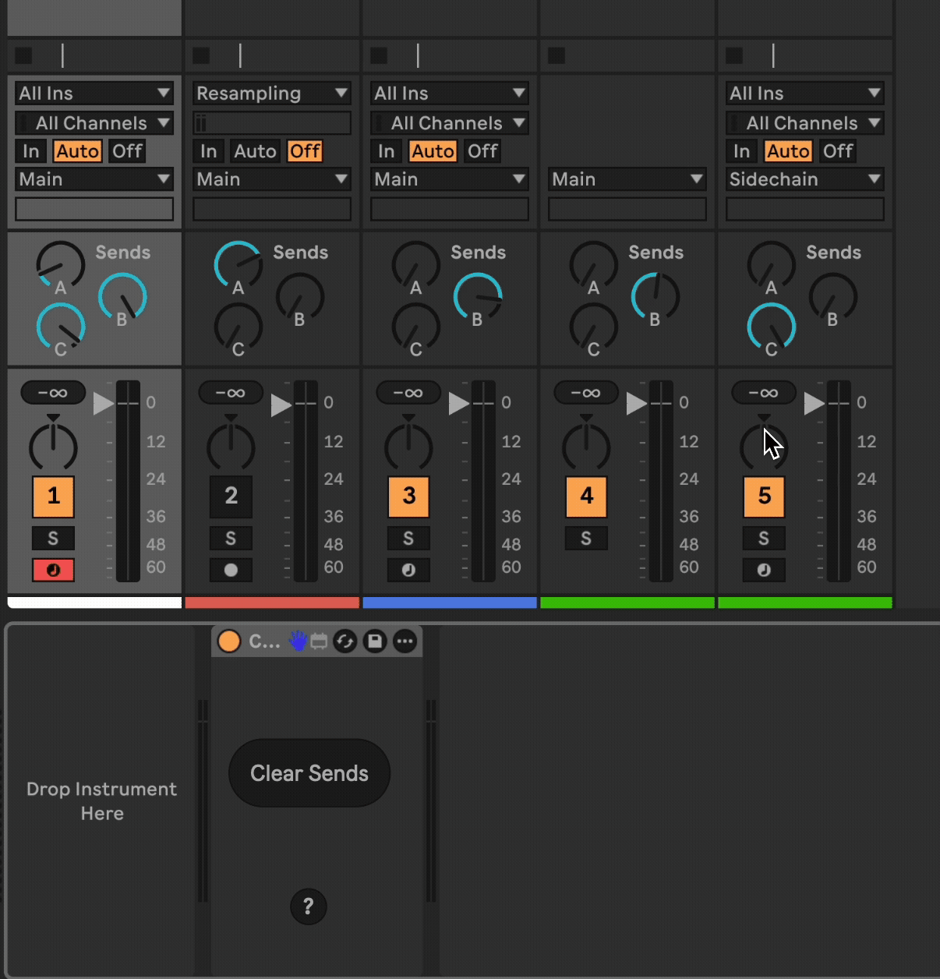
Task: Open track 1 All Channels dropdown
Action: 94,123
